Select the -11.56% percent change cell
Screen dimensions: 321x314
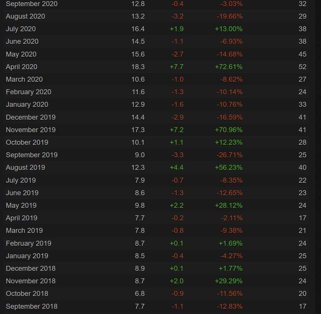click(x=230, y=294)
